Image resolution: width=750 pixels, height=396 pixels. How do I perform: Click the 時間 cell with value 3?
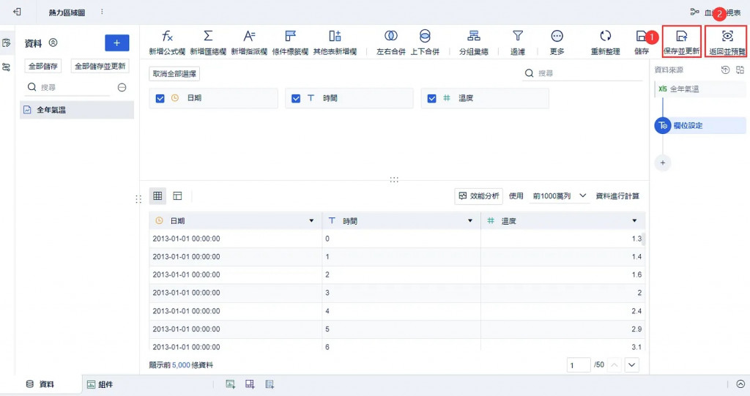click(401, 293)
